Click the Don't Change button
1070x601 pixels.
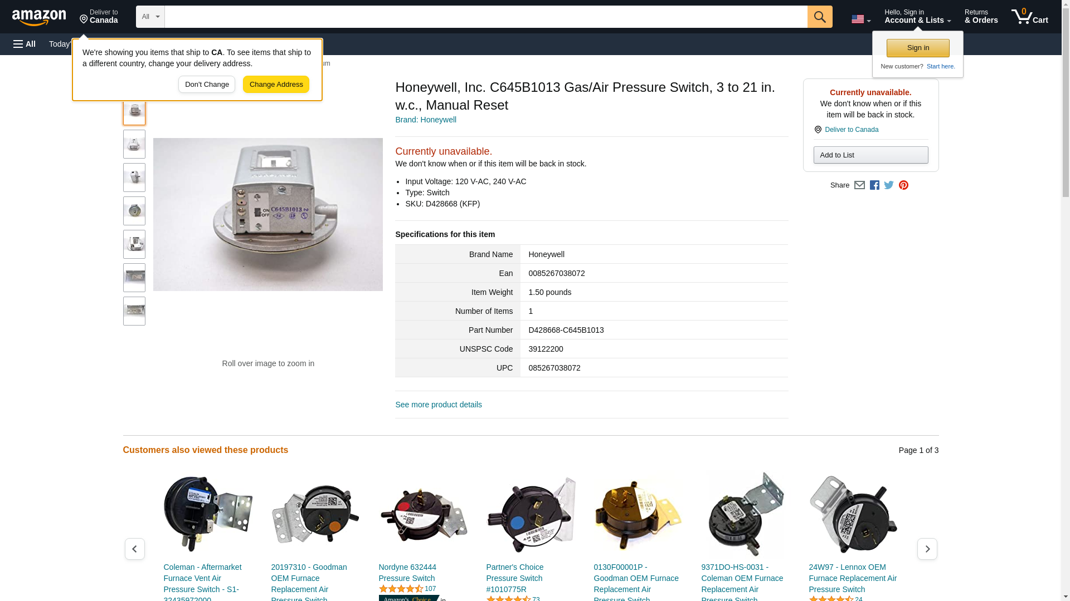point(207,85)
